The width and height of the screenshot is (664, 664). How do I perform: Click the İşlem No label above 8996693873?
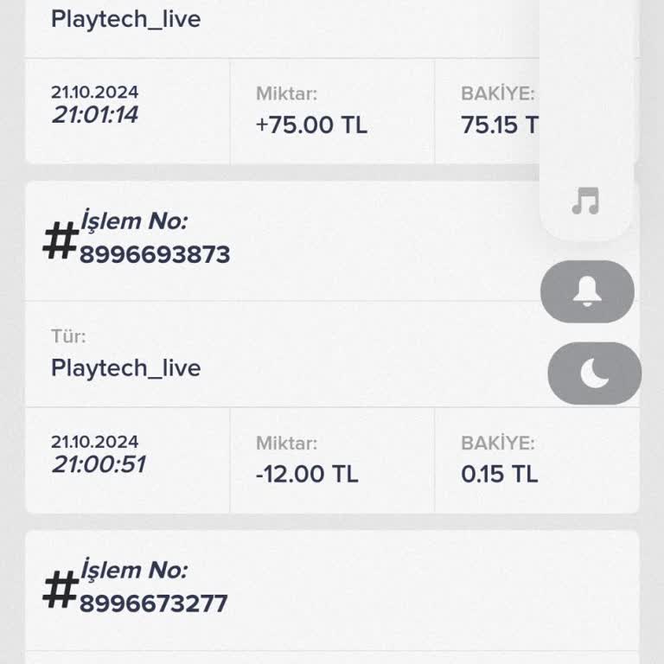tap(134, 221)
